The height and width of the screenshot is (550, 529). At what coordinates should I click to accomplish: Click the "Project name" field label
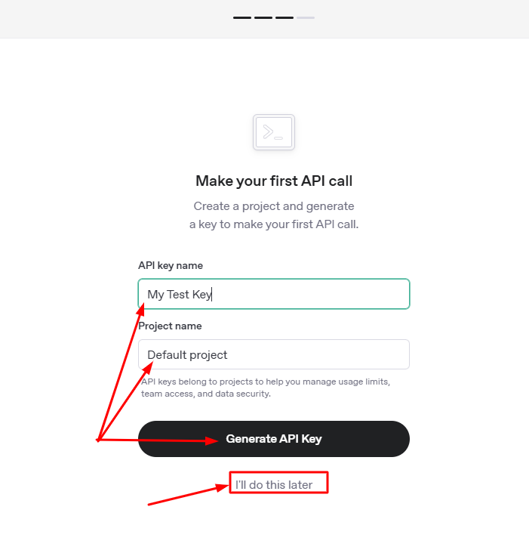pyautogui.click(x=170, y=326)
